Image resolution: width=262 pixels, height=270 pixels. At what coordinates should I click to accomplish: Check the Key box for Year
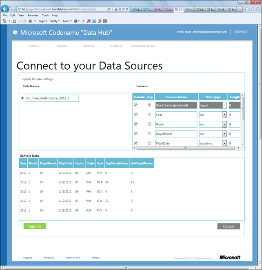(149, 115)
